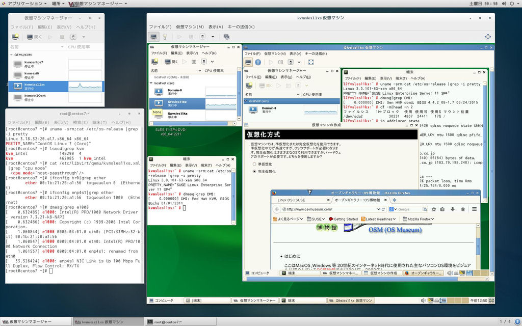Click new VM icon in guest xen manager

click(x=155, y=62)
